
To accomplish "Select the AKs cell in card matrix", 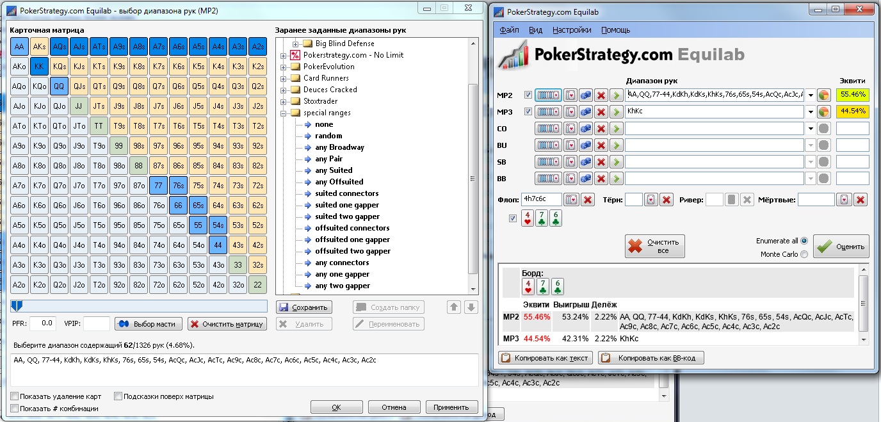I will point(40,47).
